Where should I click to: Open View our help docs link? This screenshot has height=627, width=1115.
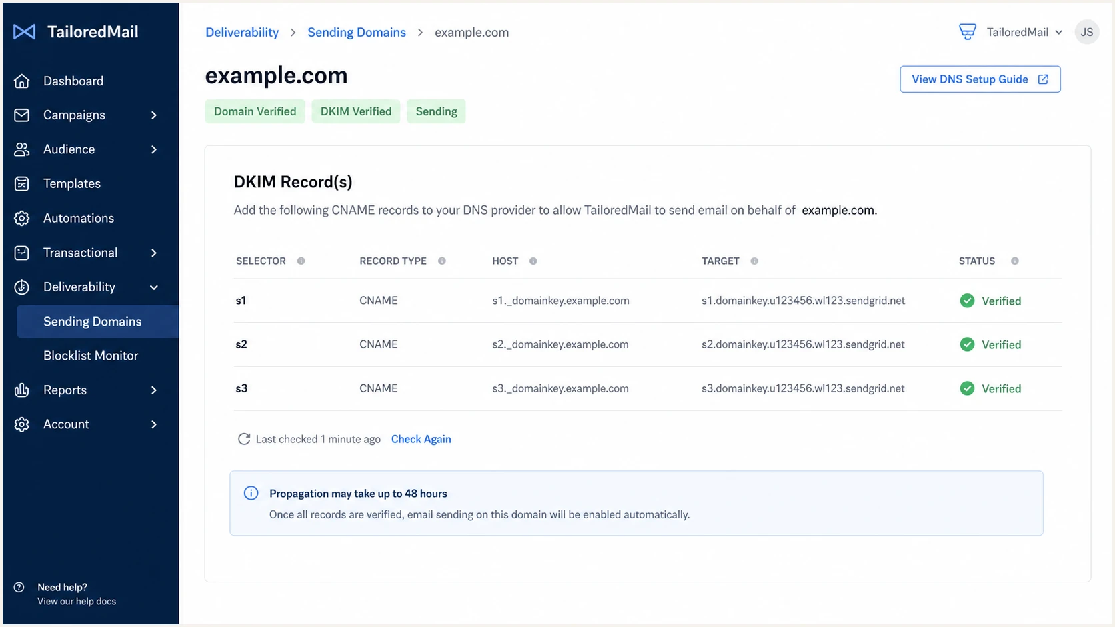77,601
